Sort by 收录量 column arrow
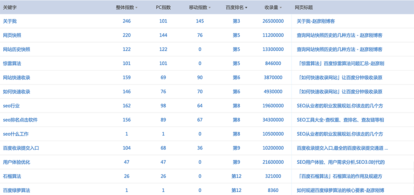The width and height of the screenshot is (414, 195). [x=282, y=8]
